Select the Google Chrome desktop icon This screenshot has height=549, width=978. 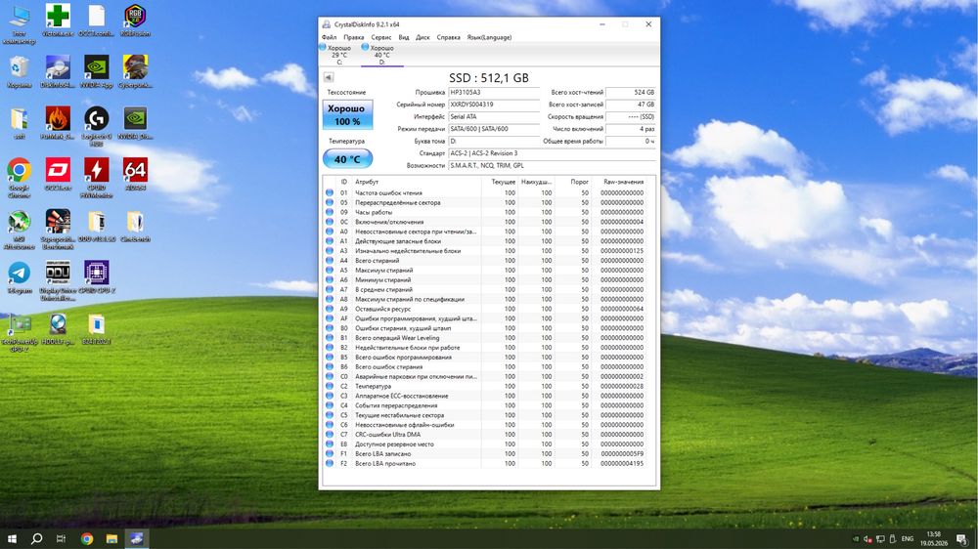coord(20,178)
